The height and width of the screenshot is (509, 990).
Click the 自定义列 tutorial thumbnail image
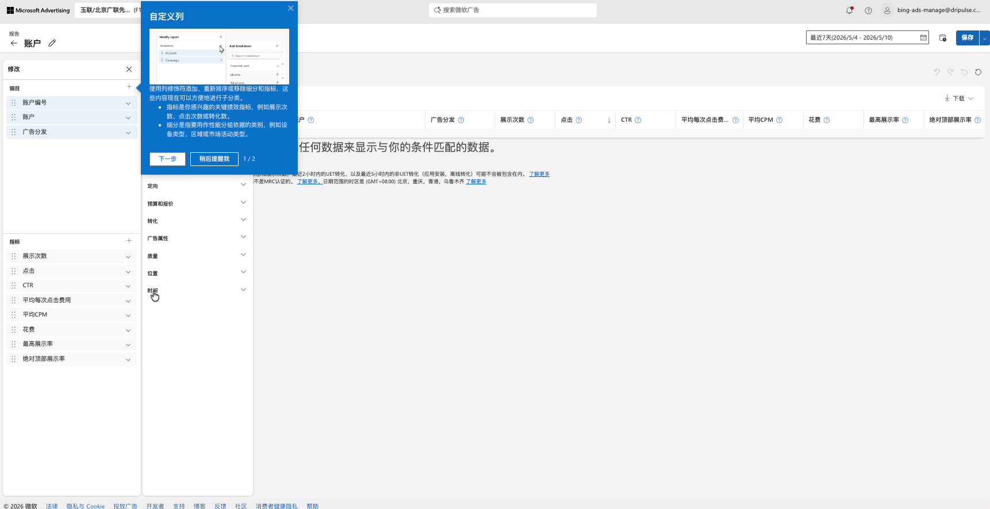tap(219, 57)
